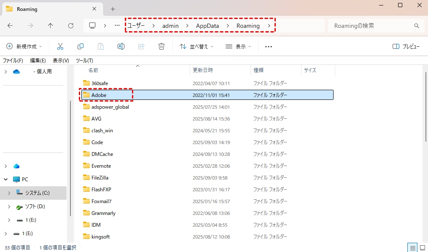This screenshot has height=252, width=428.
Task: Click the PC monitor icon in address bar
Action: pyautogui.click(x=92, y=26)
